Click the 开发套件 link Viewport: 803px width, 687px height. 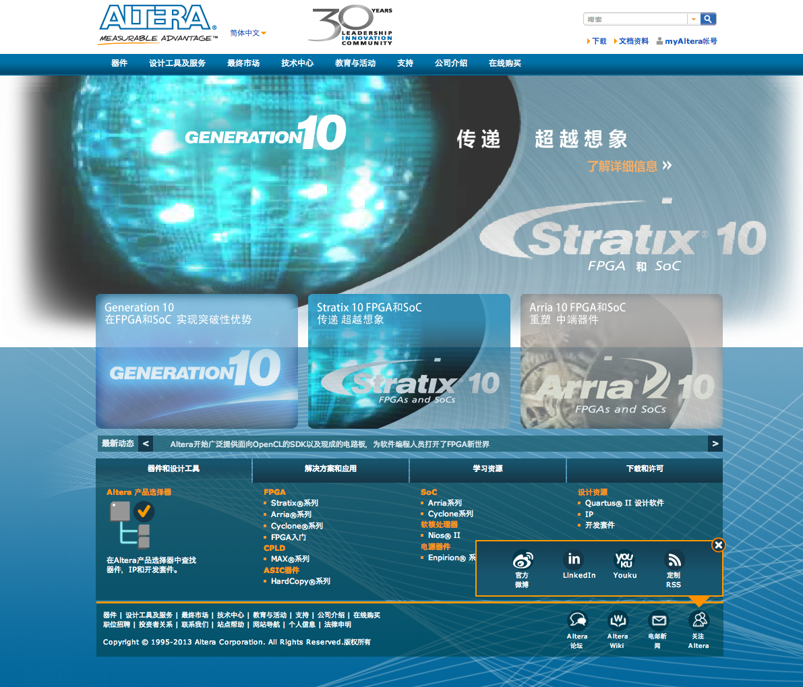click(599, 525)
